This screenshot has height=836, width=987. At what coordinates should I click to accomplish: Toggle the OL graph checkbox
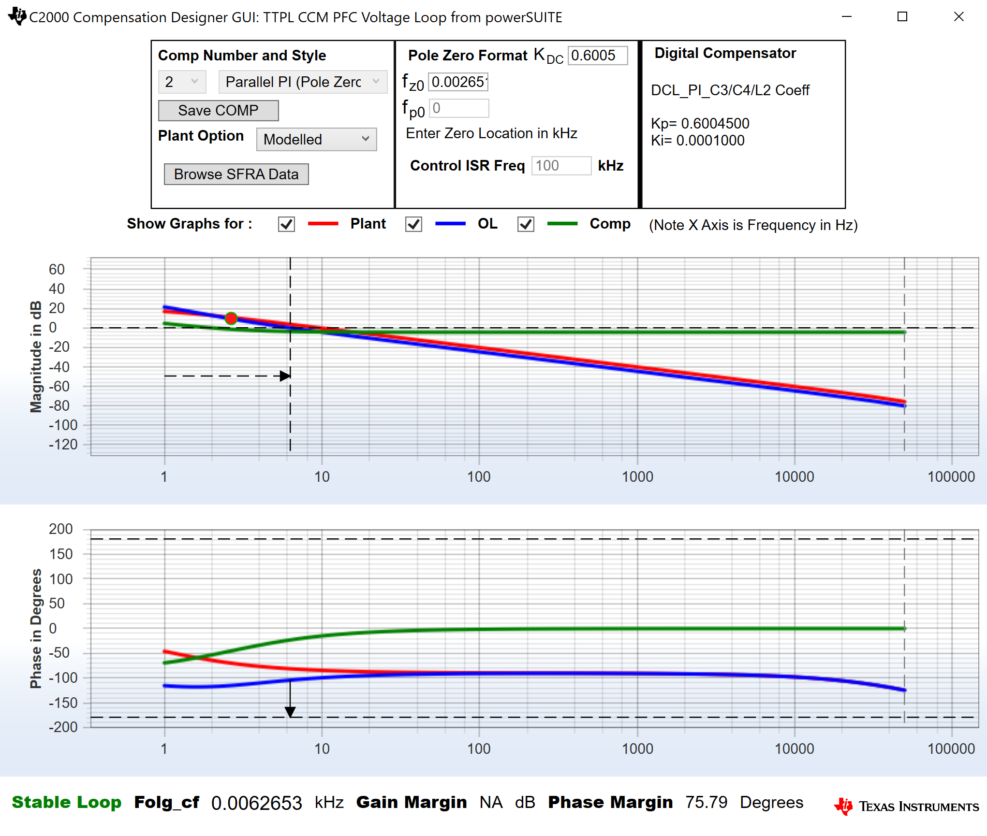point(413,224)
